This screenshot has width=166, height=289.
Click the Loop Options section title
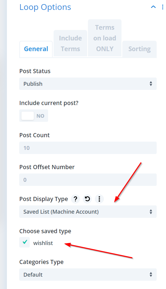pos(45,7)
